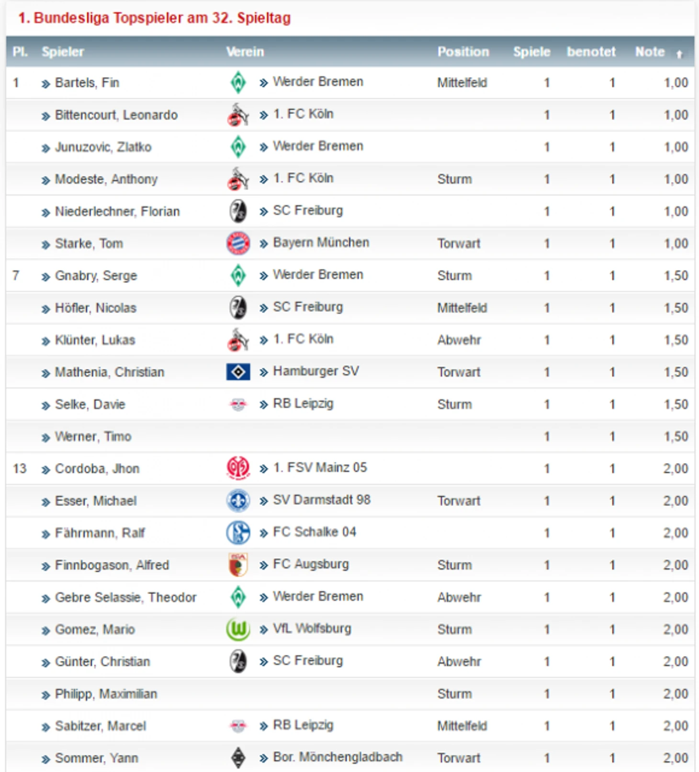Click the RB Leipzig logo in Selke's row
699x772 pixels.
coord(238,405)
